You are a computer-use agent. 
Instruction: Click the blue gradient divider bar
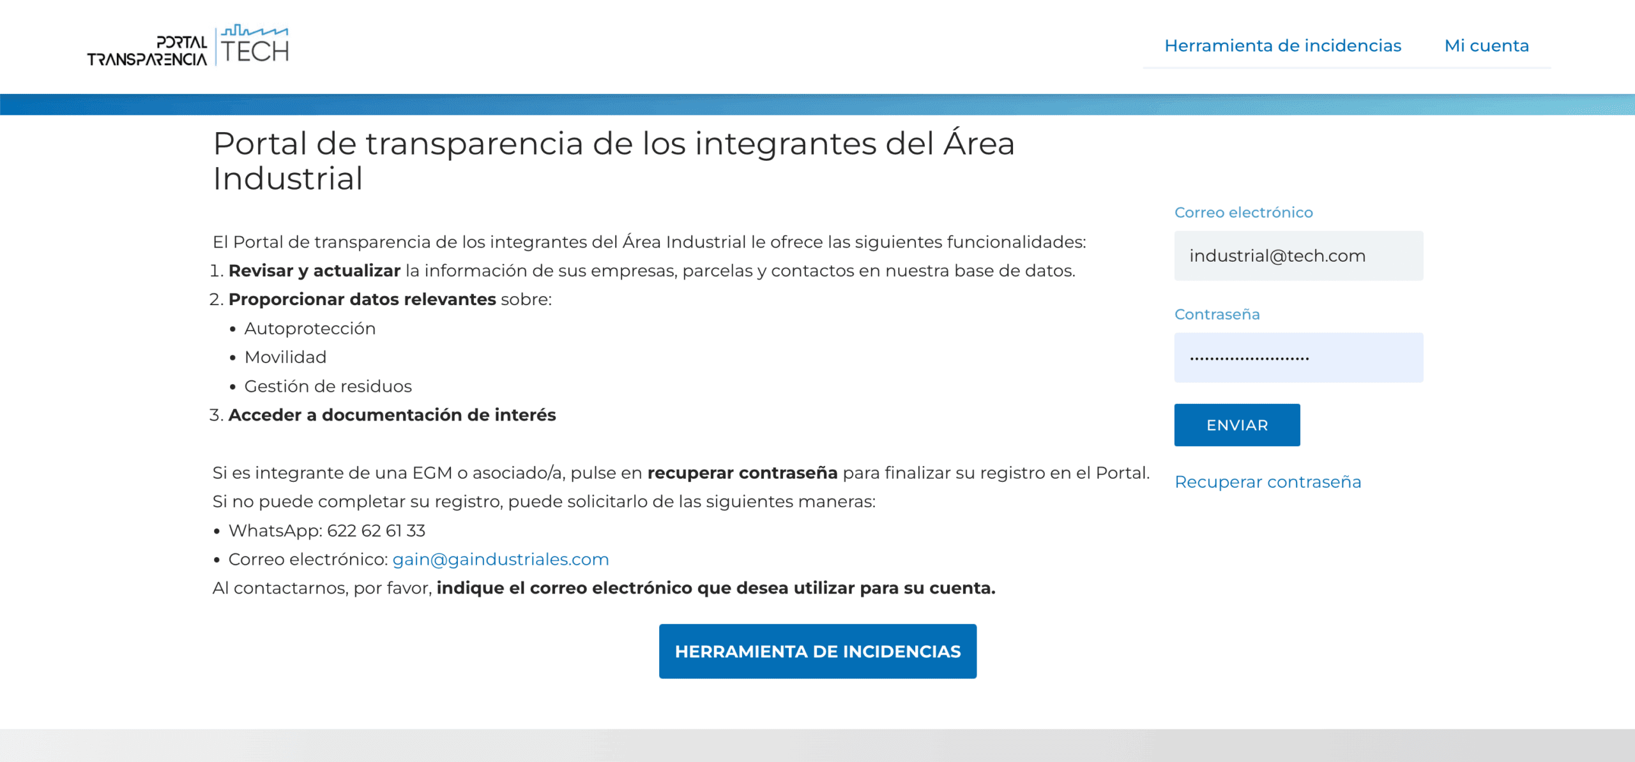(x=817, y=100)
